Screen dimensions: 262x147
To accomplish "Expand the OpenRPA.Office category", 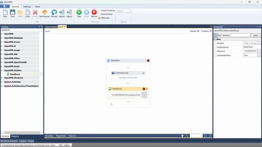I will click(2, 58).
